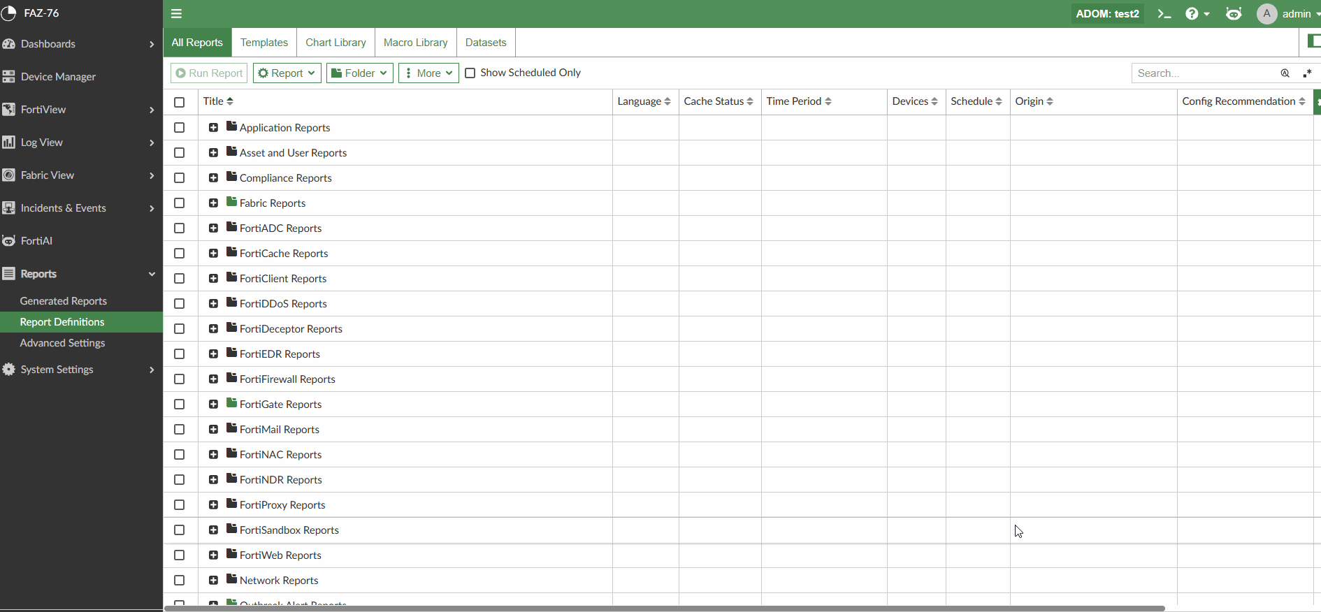The height and width of the screenshot is (612, 1321).
Task: Expand the FortiProxy Reports folder
Action: coord(213,504)
